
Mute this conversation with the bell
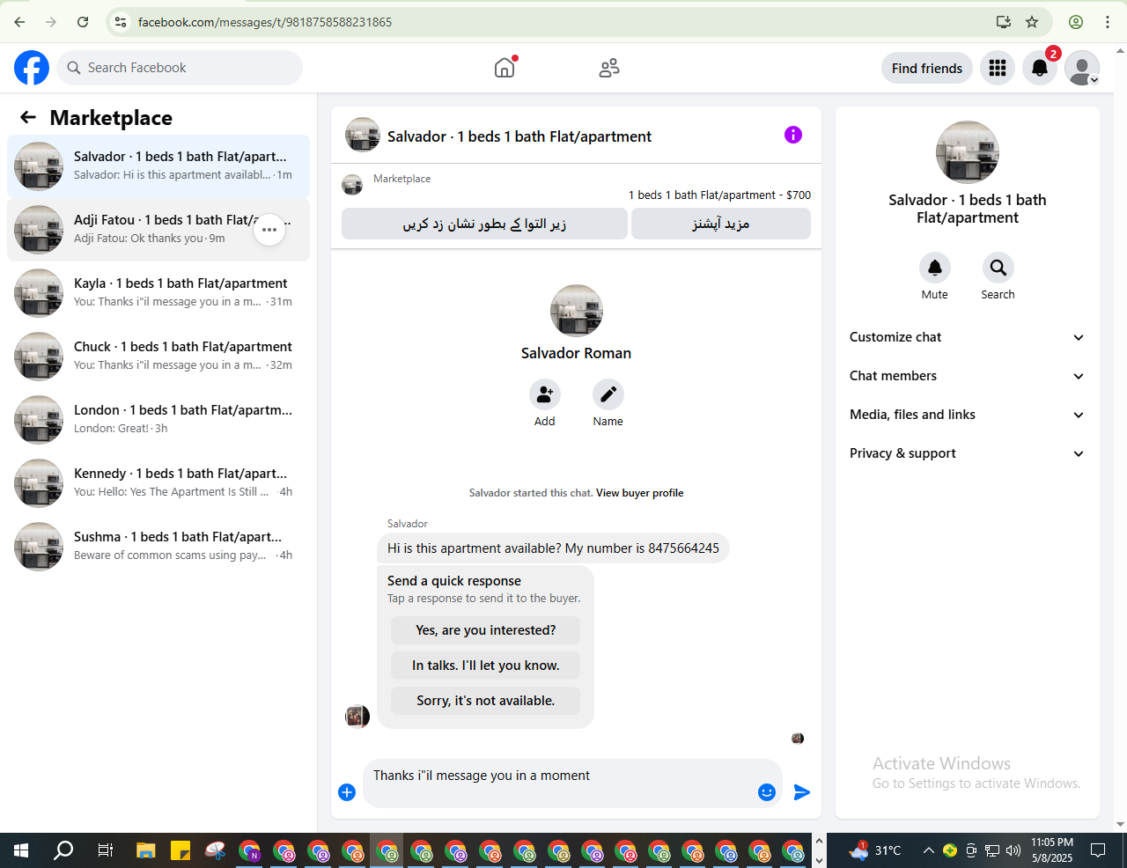[935, 268]
